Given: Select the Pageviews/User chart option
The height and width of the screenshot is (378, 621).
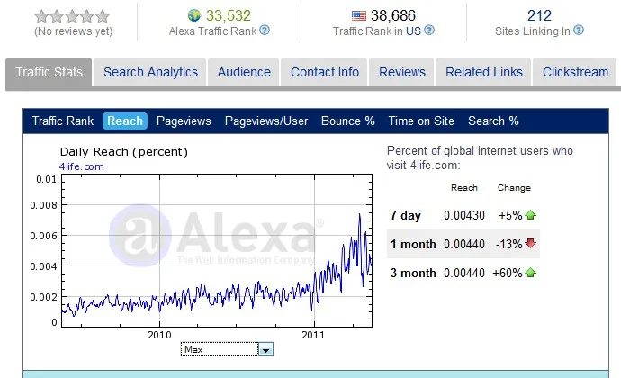Looking at the screenshot, I should point(266,121).
